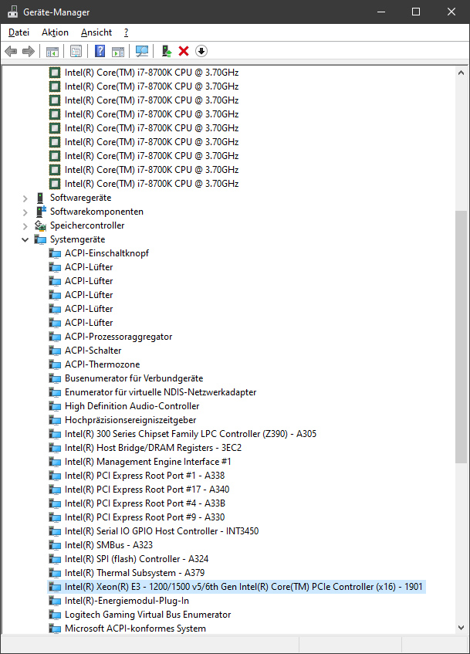Select Intel(R)-Energiemodul-Plug-In
This screenshot has height=654, width=470.
point(127,601)
